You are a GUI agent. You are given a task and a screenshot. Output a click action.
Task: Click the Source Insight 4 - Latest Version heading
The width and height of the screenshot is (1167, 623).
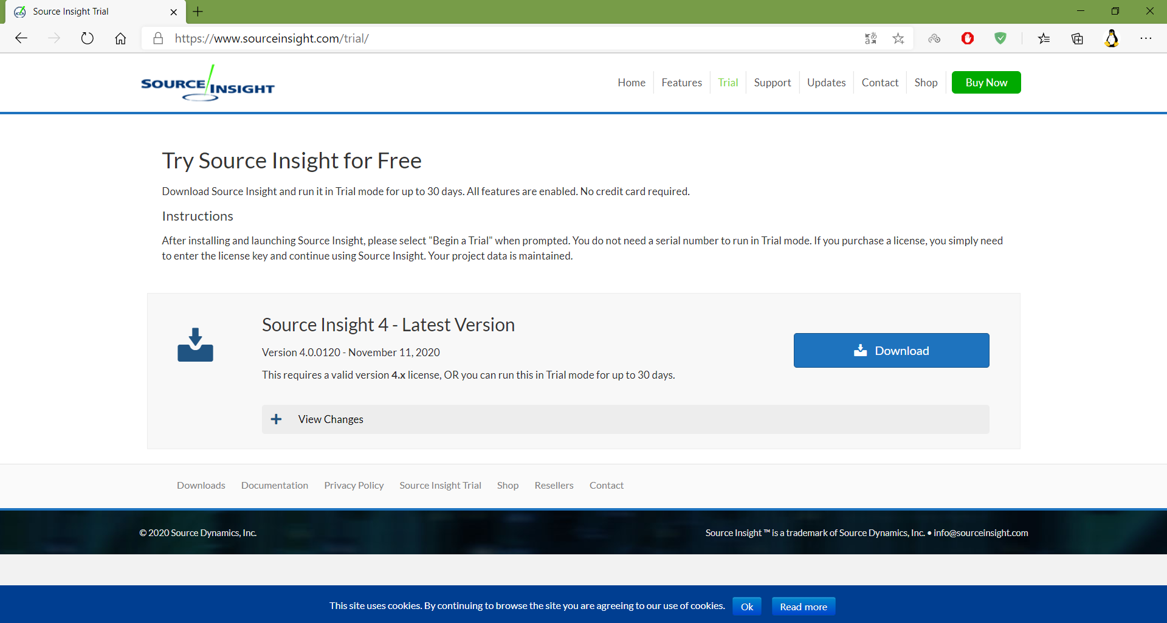pos(388,325)
